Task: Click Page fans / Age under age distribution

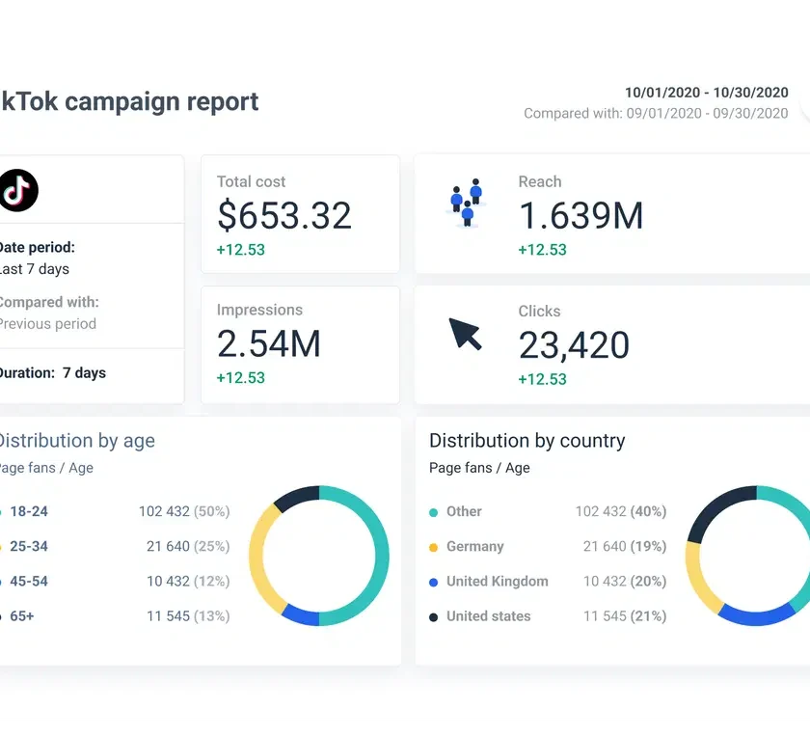Action: tap(46, 468)
